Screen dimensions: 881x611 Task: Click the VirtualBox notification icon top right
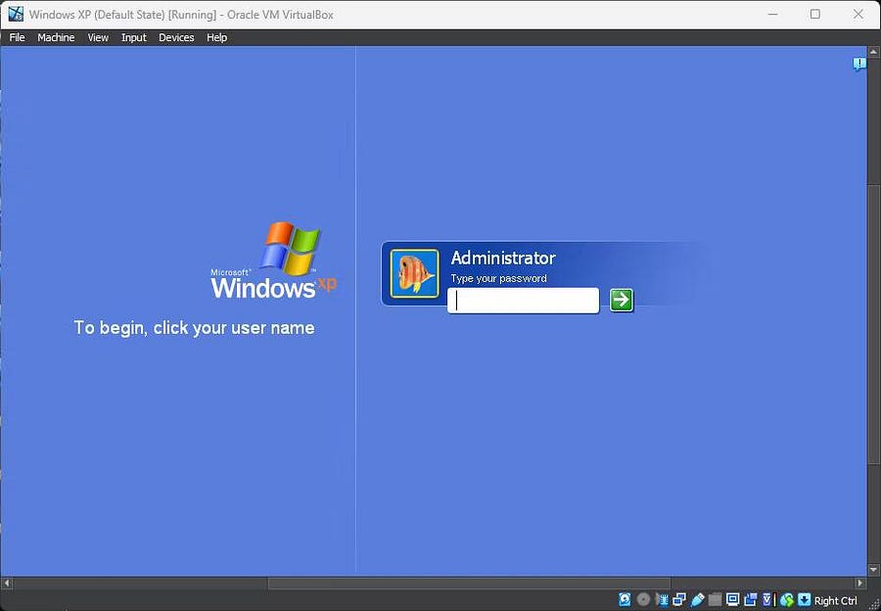[x=858, y=65]
